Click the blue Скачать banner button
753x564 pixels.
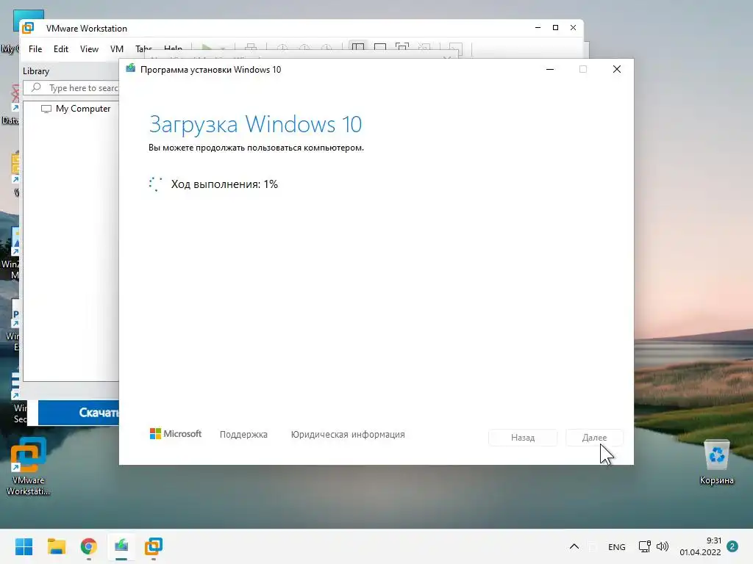pos(79,413)
